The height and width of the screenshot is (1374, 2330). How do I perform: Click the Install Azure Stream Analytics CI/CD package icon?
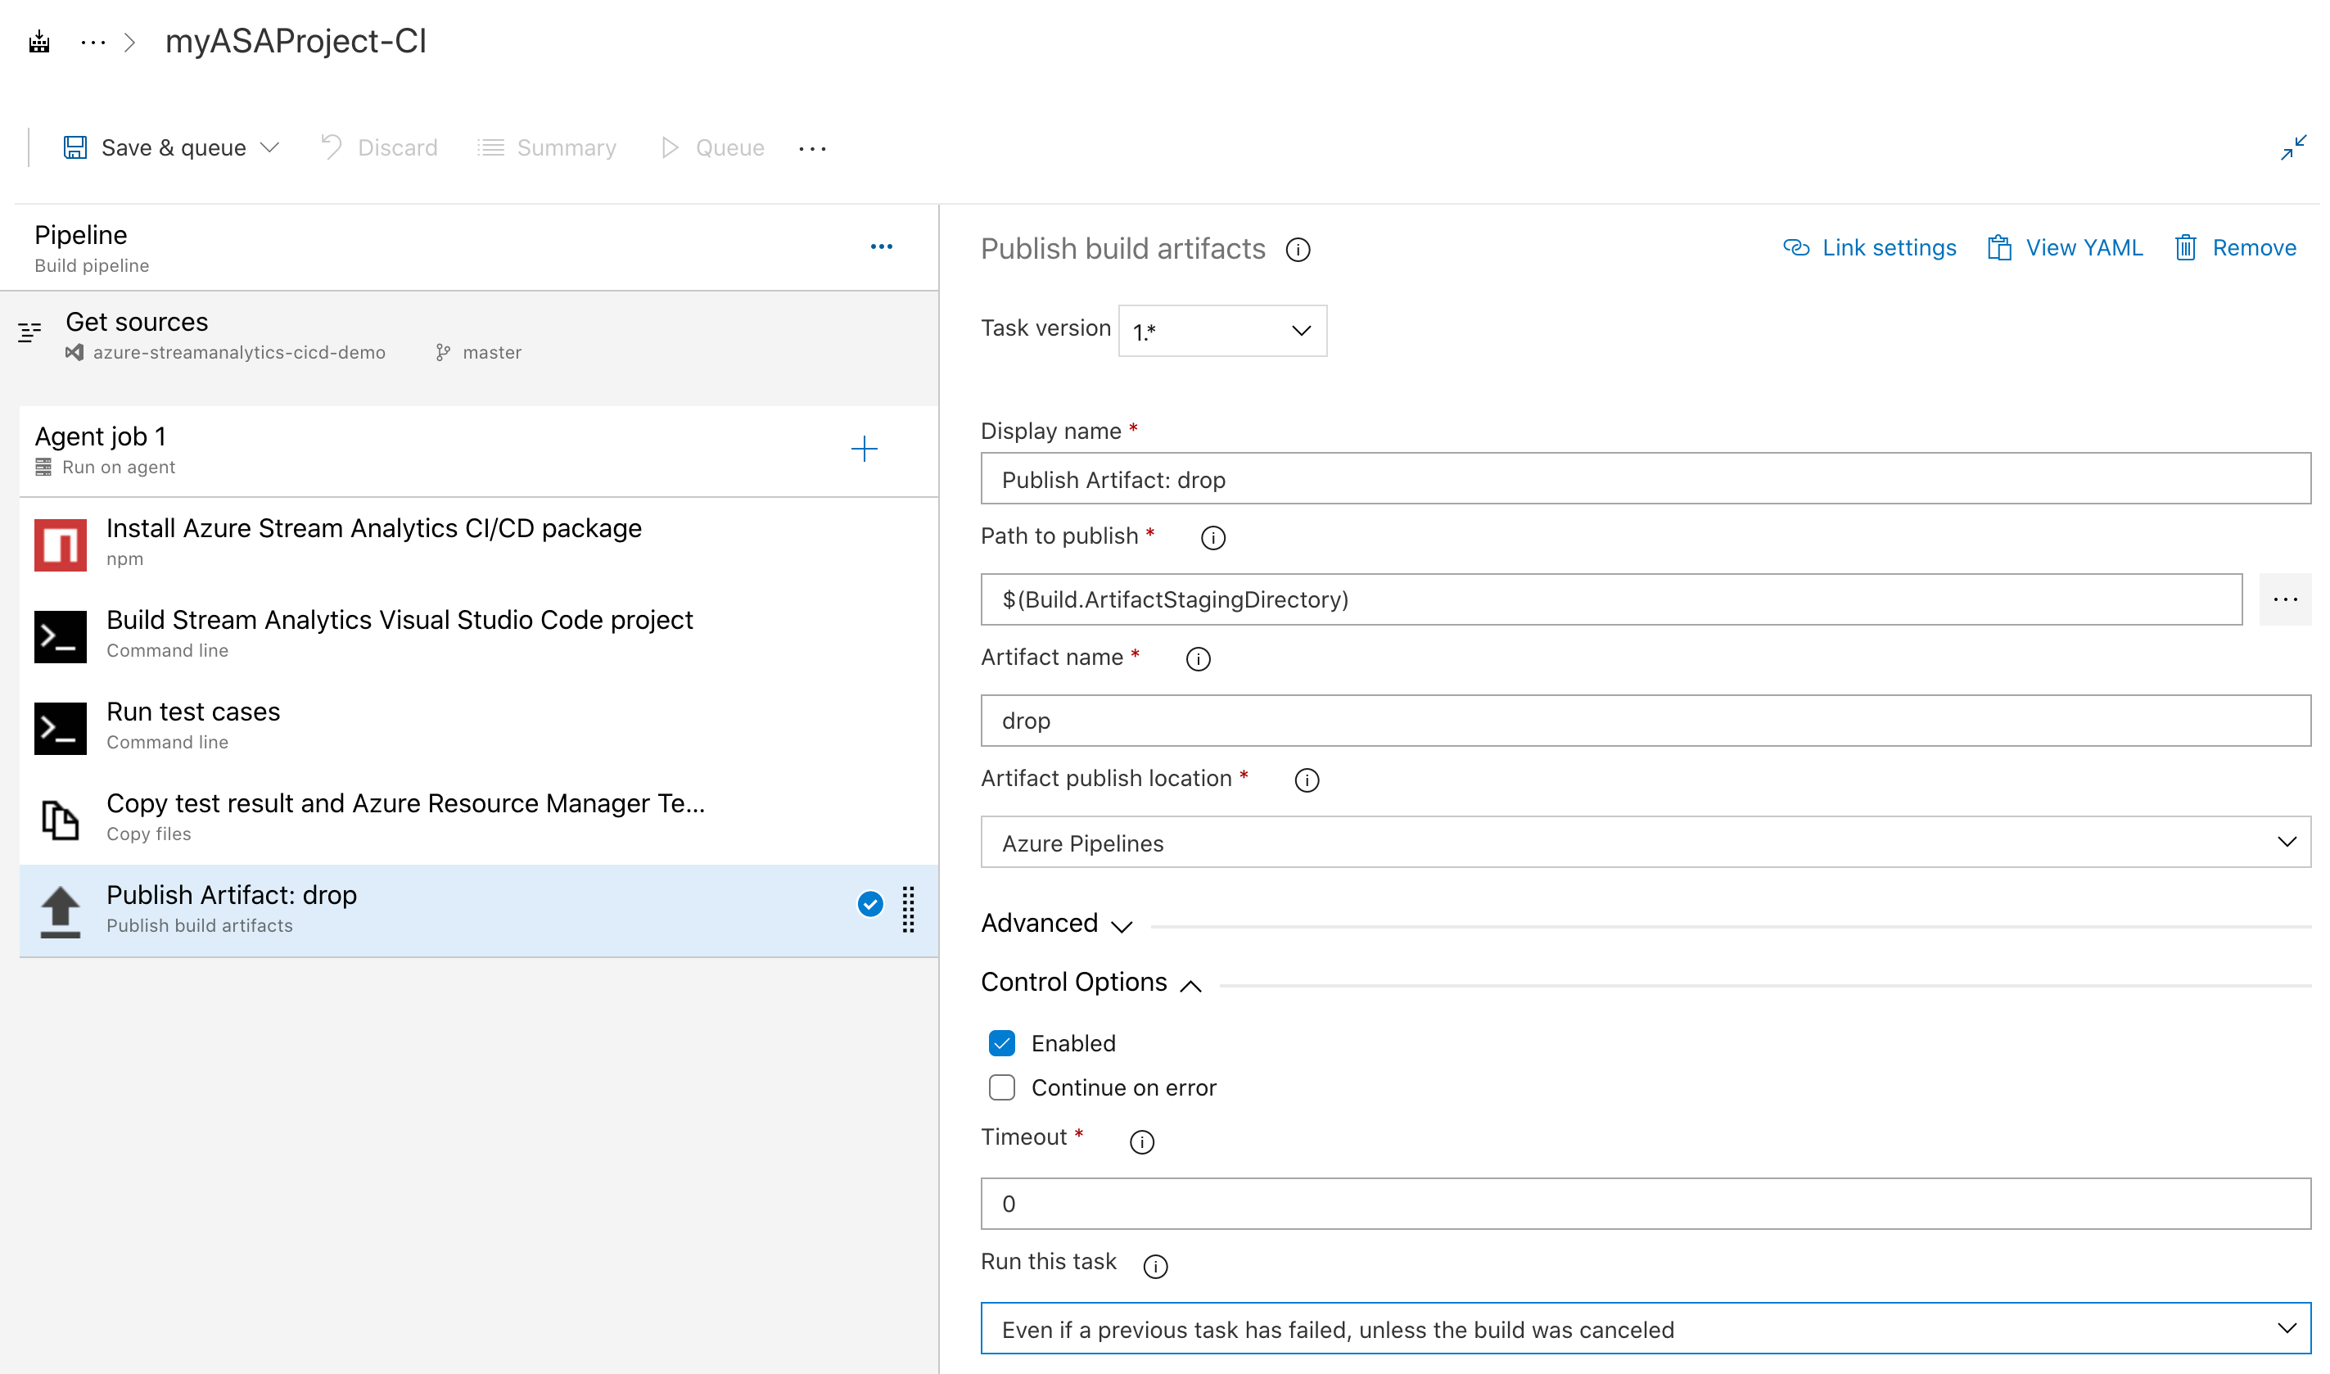[61, 541]
